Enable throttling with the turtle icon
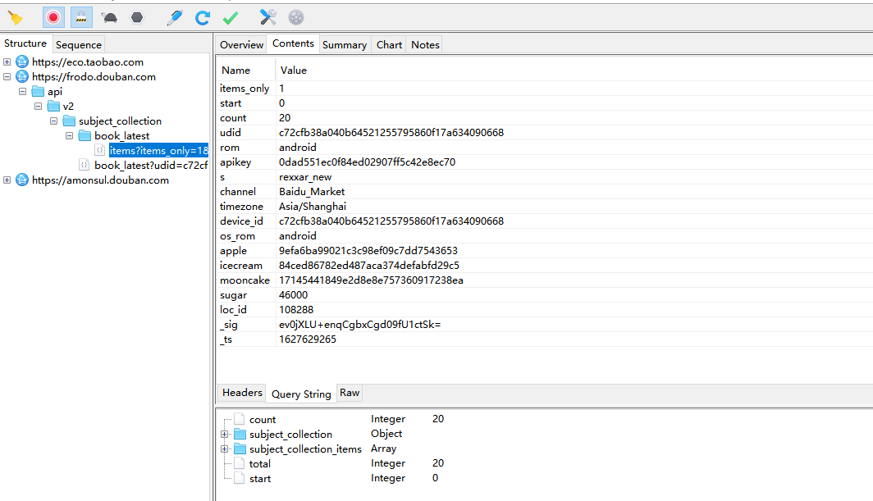This screenshot has height=501, width=873. point(109,17)
